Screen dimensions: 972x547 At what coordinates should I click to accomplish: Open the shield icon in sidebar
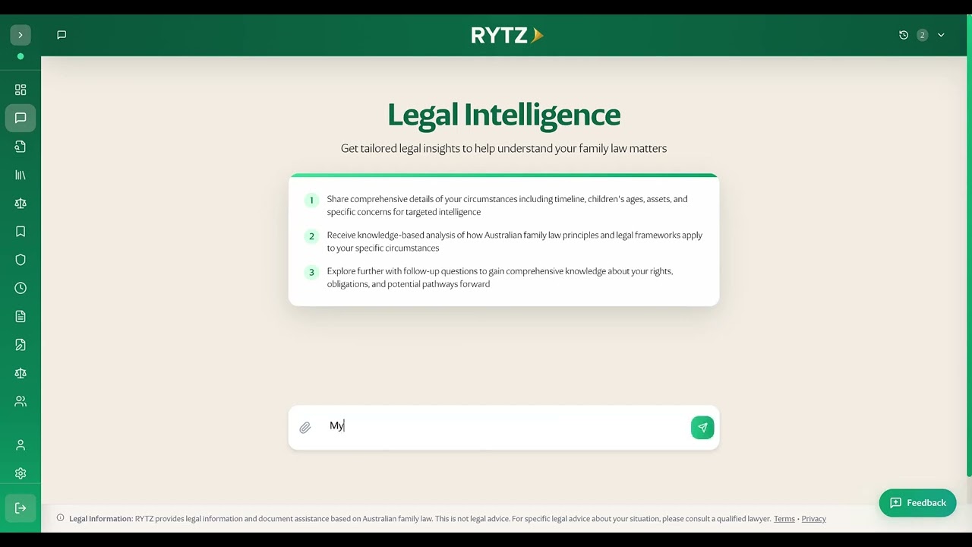click(x=21, y=260)
